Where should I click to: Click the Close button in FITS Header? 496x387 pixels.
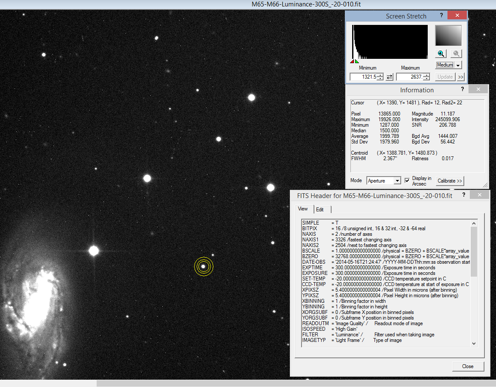click(x=468, y=366)
